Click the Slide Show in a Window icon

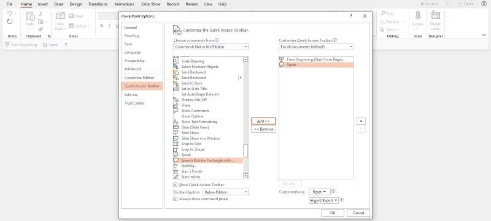pos(176,138)
